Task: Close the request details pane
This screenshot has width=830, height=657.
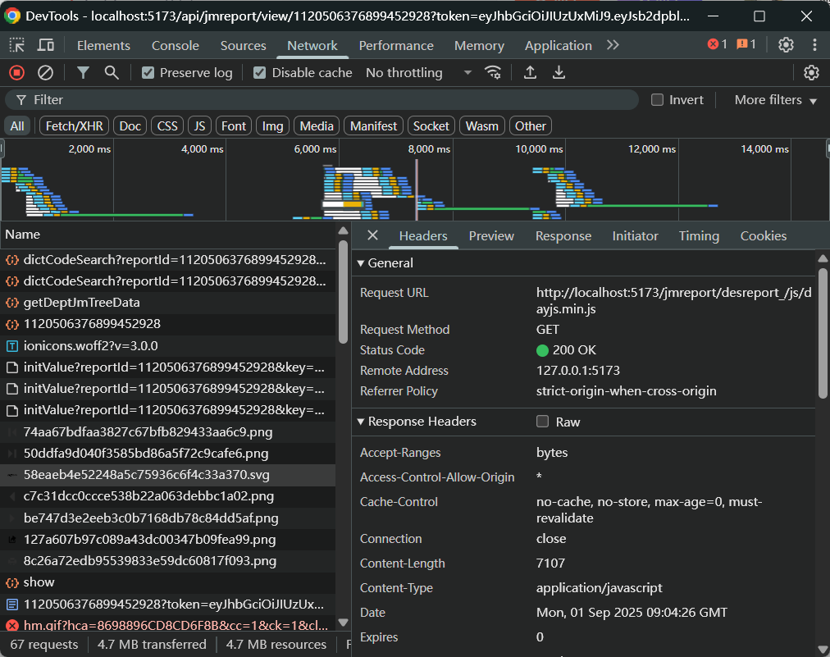Action: (x=372, y=235)
